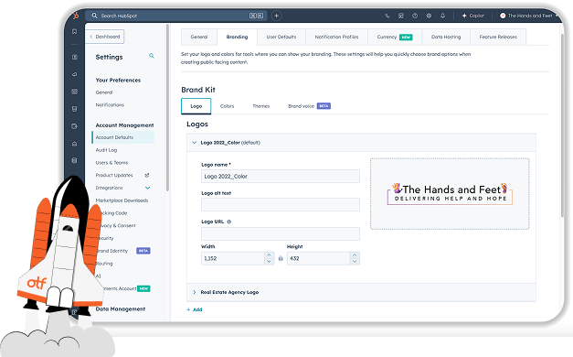The image size is (573, 357).
Task: Switch to Themes tab in Brand Kit
Action: click(261, 106)
